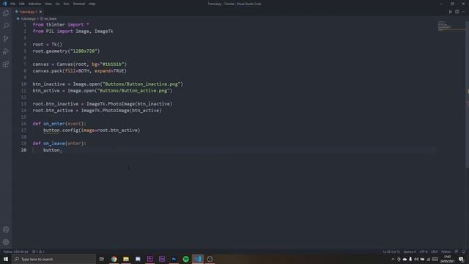
Task: Open Windows Start menu
Action: pyautogui.click(x=6, y=259)
